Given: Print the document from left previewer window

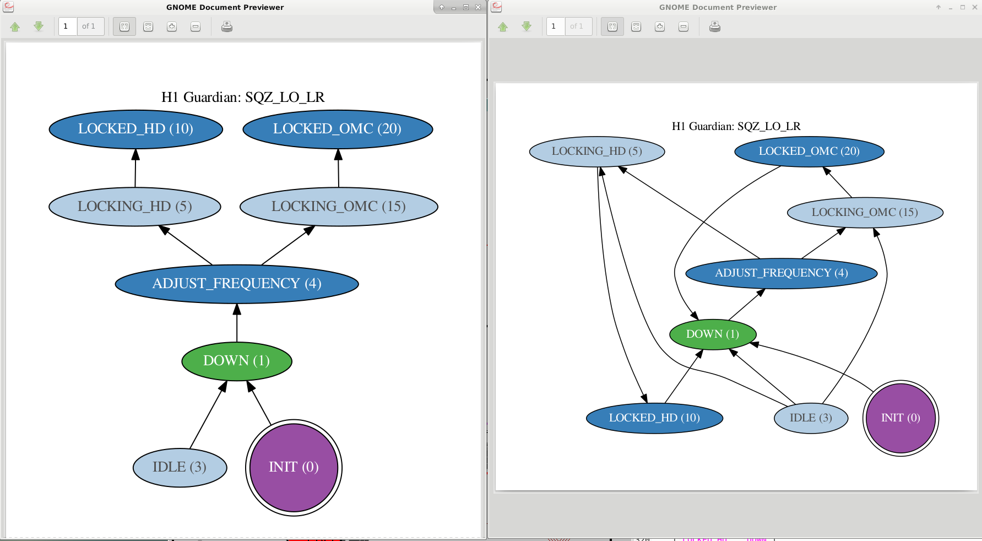Looking at the screenshot, I should pos(226,26).
